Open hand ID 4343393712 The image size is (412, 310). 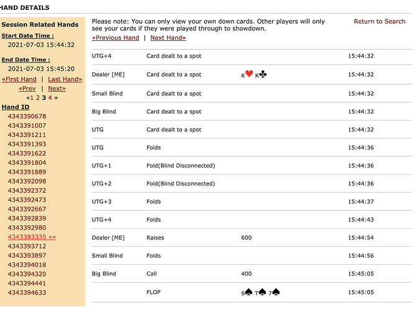click(27, 246)
